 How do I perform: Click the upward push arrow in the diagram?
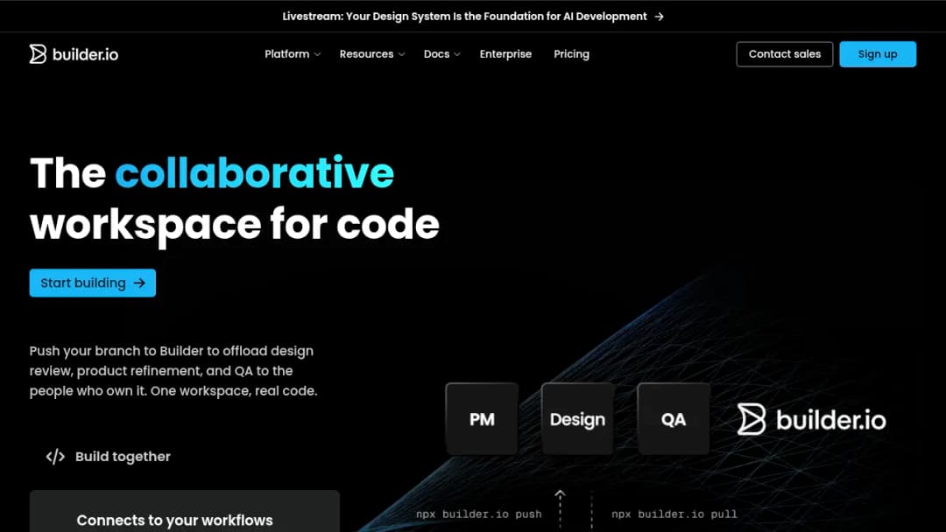click(560, 507)
